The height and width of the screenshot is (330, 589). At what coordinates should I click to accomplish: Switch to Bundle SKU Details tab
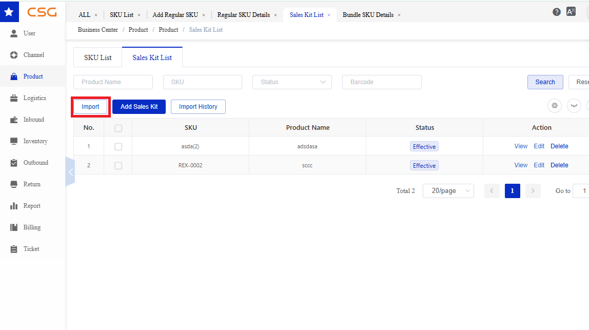(368, 15)
